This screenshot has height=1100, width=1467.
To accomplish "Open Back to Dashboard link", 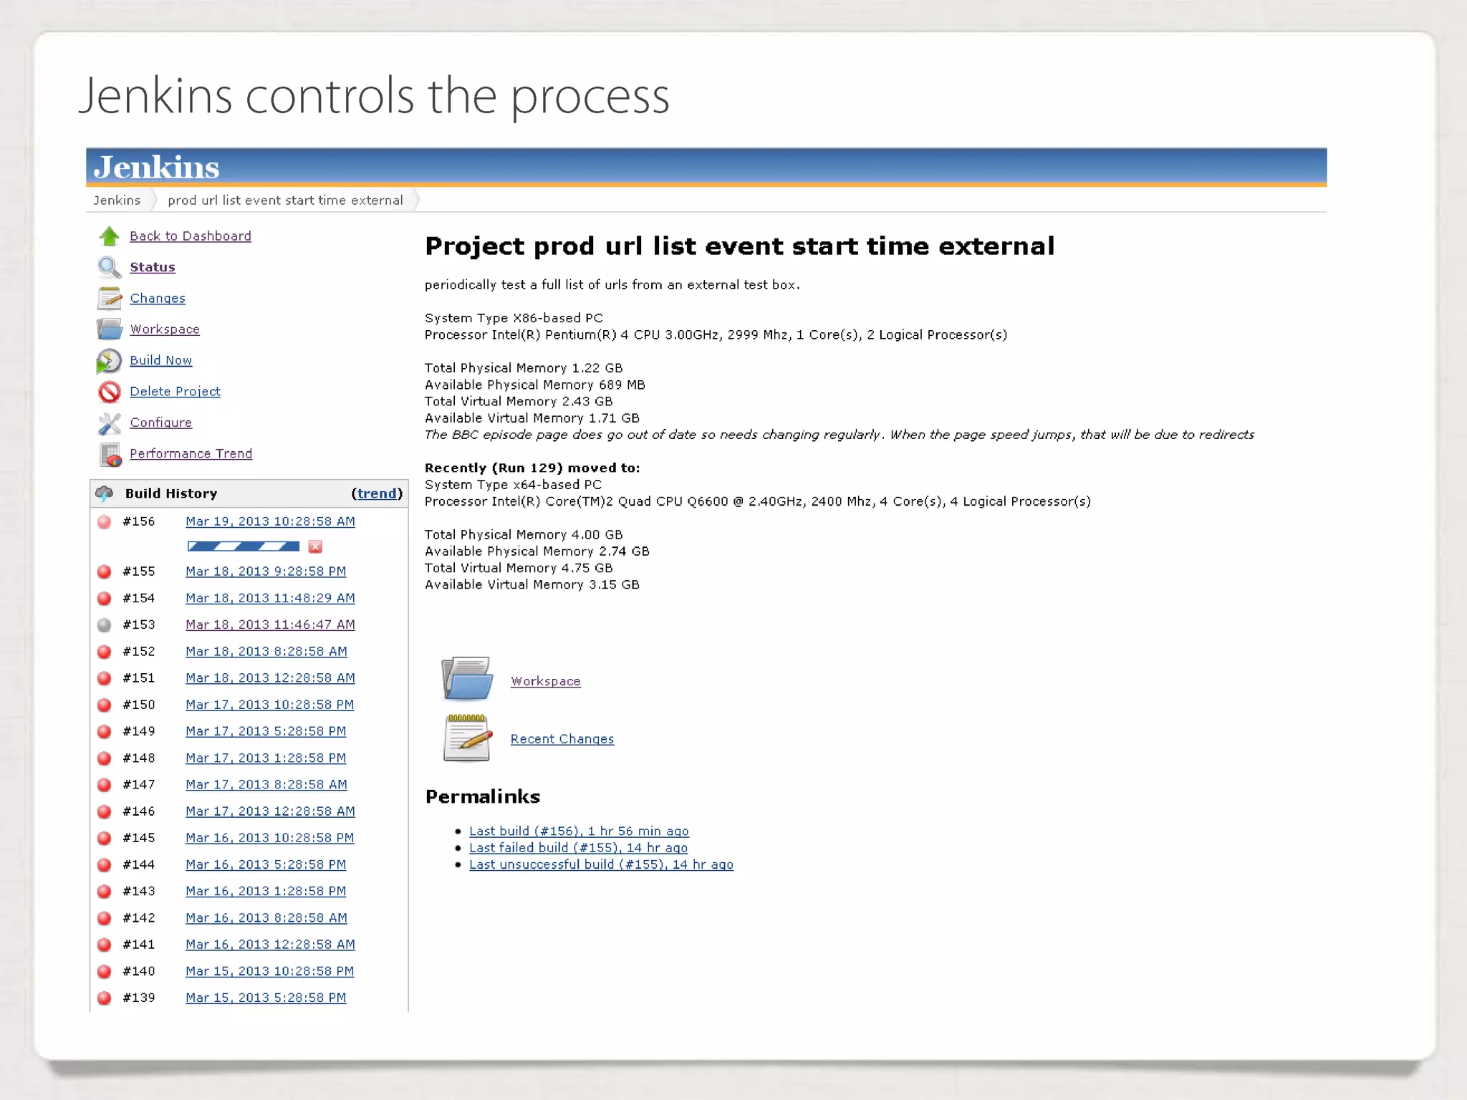I will (x=191, y=236).
